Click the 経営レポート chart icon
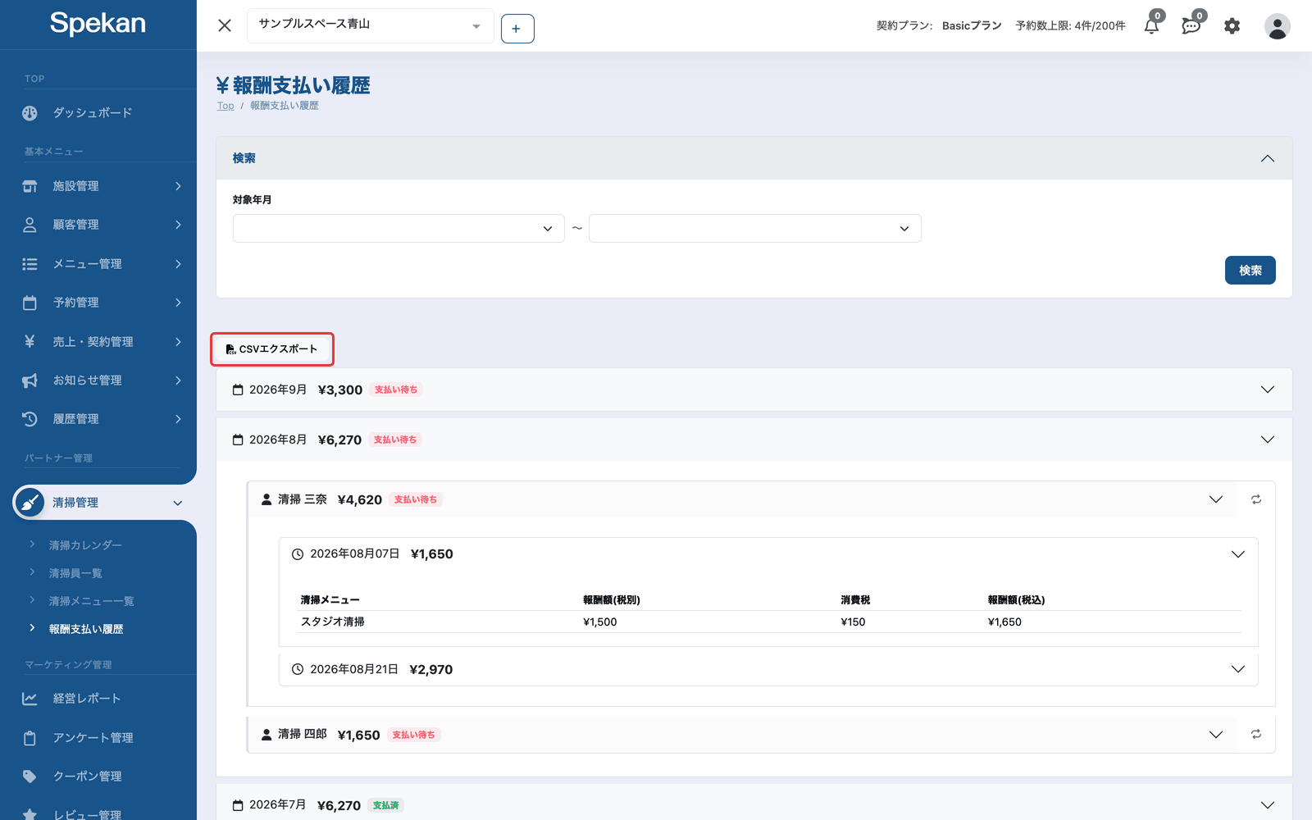Viewport: 1312px width, 820px height. tap(30, 699)
